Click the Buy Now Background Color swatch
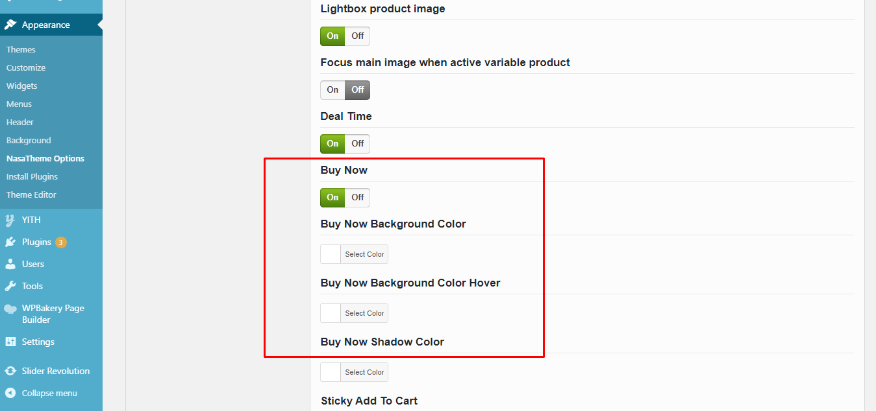 331,254
